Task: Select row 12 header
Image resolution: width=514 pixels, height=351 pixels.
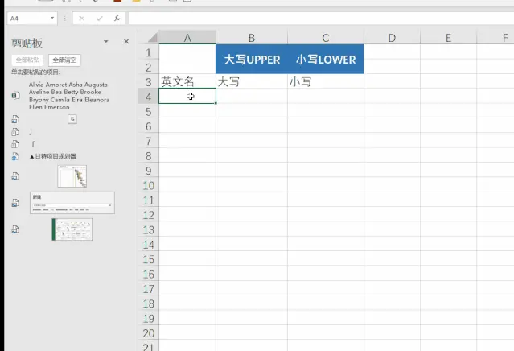Action: pyautogui.click(x=149, y=215)
